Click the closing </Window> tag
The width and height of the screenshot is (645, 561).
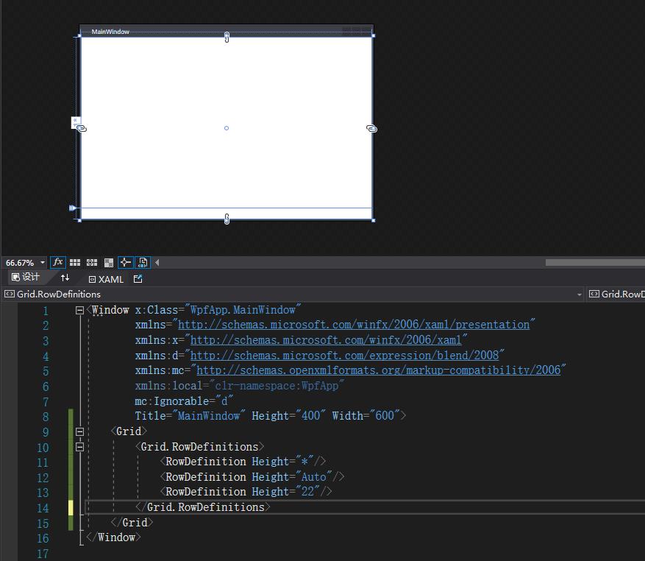[113, 537]
